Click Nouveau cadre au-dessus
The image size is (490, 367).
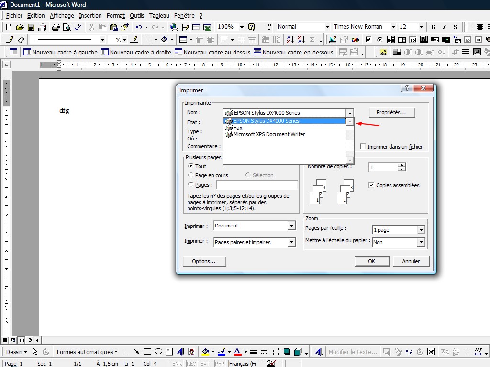click(x=213, y=52)
